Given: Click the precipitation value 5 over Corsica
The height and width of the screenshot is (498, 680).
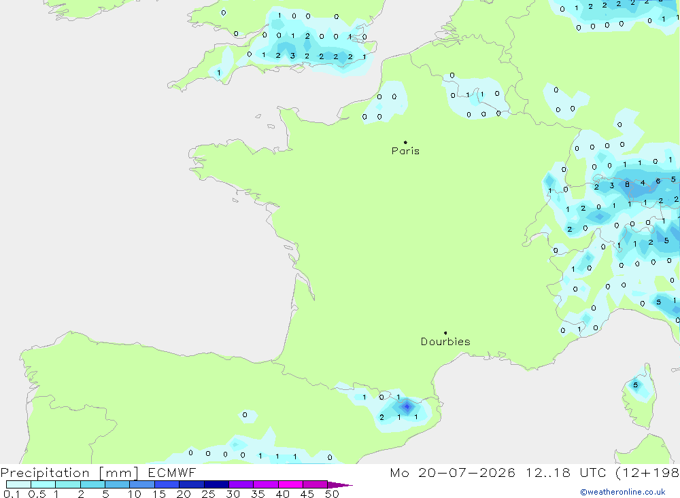Looking at the screenshot, I should pos(635,385).
